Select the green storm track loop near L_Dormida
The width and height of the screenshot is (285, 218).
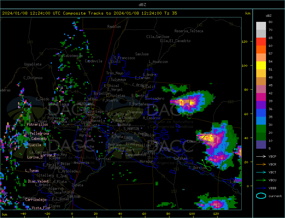[x=205, y=165]
